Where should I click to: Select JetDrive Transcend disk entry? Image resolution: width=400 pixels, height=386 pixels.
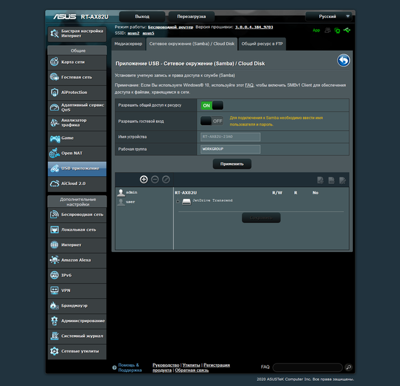[207, 201]
